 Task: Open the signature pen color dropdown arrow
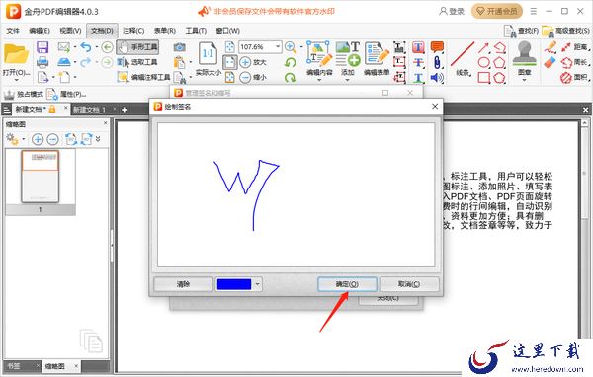coord(257,284)
